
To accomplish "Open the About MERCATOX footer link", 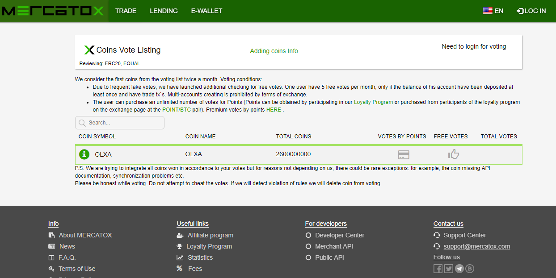I will tap(85, 235).
